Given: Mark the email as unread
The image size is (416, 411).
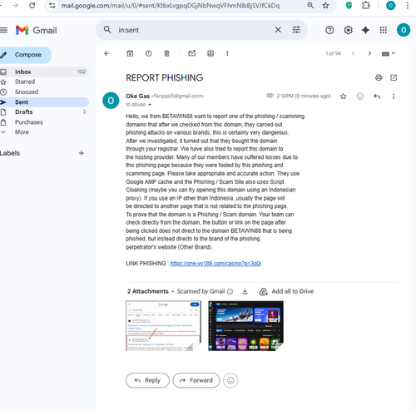Looking at the screenshot, I should 192,53.
